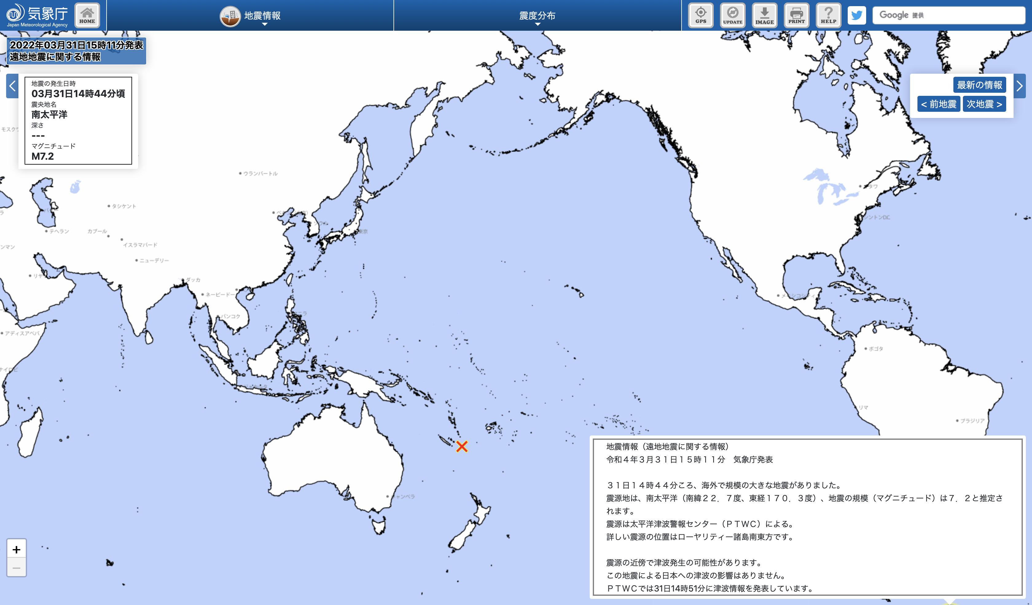Click the HOME icon button

pos(87,16)
